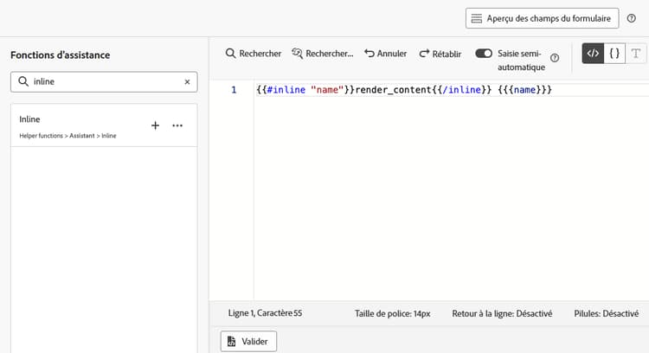Viewport: 649px width, 353px height.
Task: Switch to the code view mode icon
Action: click(x=593, y=53)
